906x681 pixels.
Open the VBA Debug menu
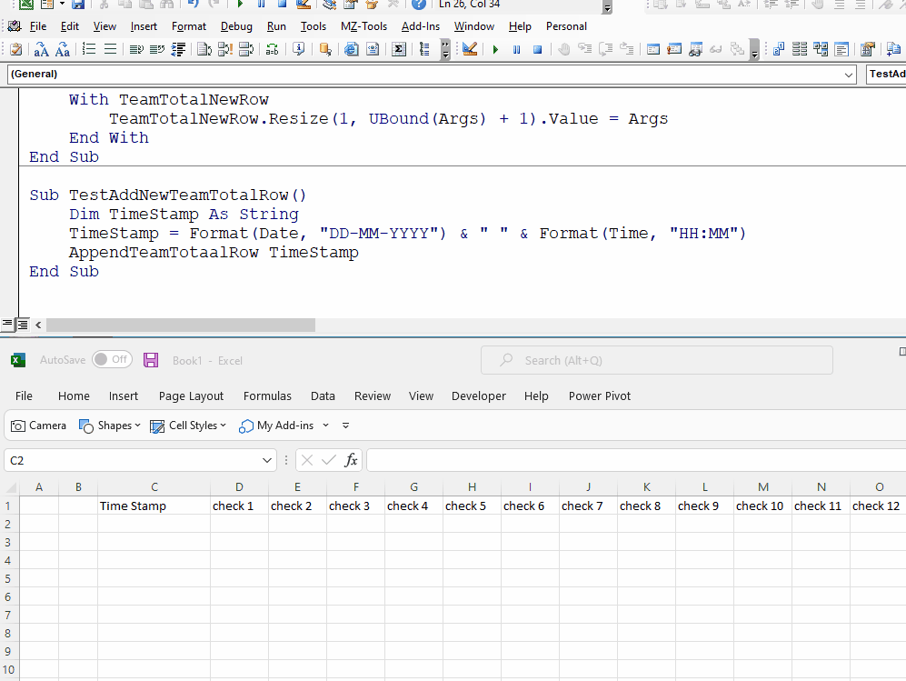[x=236, y=26]
